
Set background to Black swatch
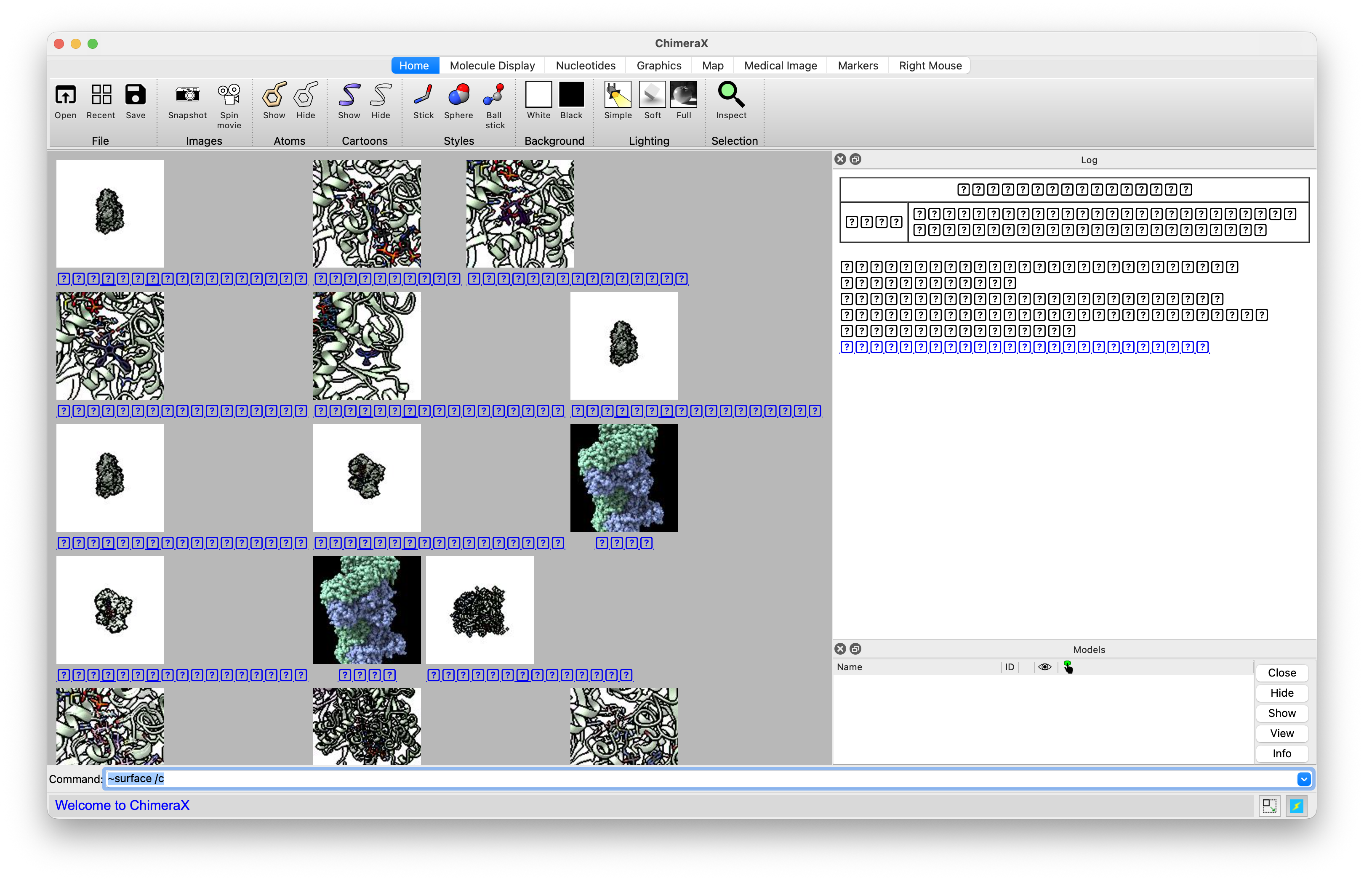click(571, 95)
